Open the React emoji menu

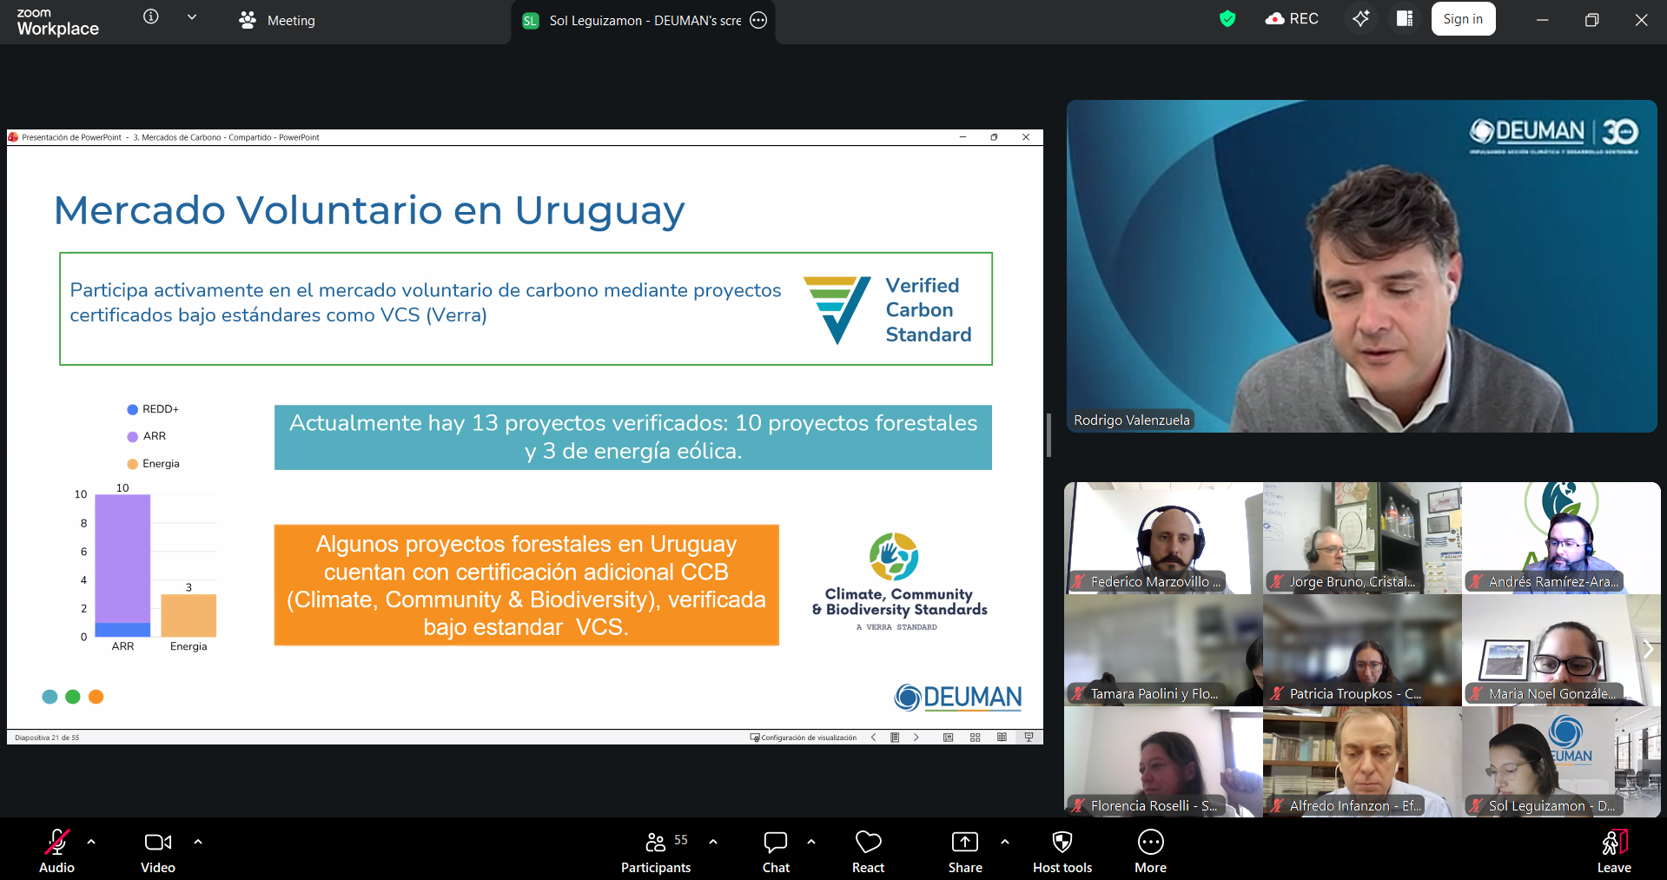868,851
